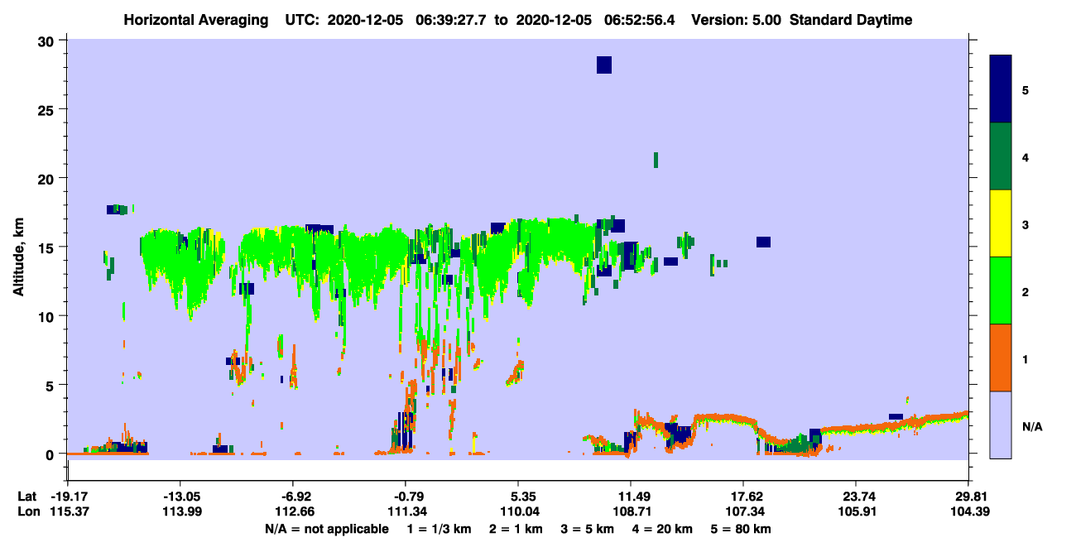Click the altitude tick label 15
The height and width of the screenshot is (552, 1076).
(x=47, y=247)
